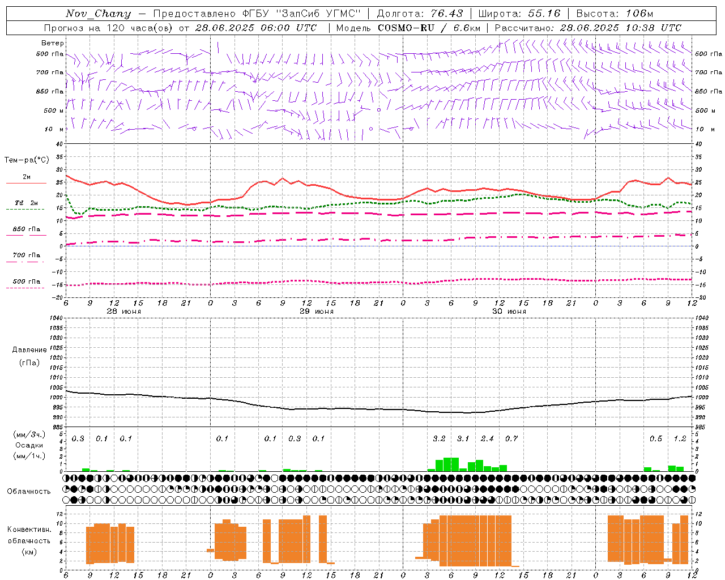The width and height of the screenshot is (725, 580).
Task: Click the '(мм/3ч.)' precipitation unit label
Action: pos(29,435)
